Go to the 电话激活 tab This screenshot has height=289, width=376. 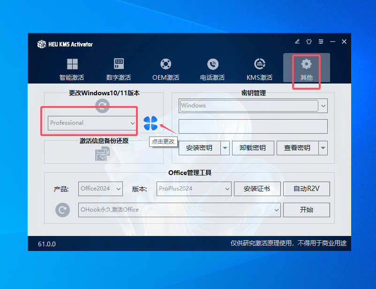point(212,69)
